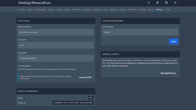Viewport: 196px width, 110px height.
Task: Click the SFTP password explanation text
Action: pyautogui.click(x=47, y=69)
